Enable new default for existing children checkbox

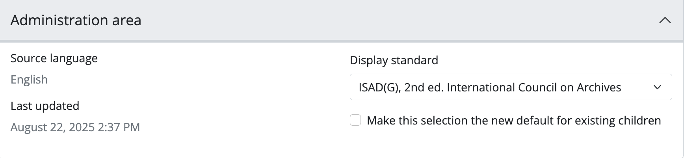tap(355, 120)
